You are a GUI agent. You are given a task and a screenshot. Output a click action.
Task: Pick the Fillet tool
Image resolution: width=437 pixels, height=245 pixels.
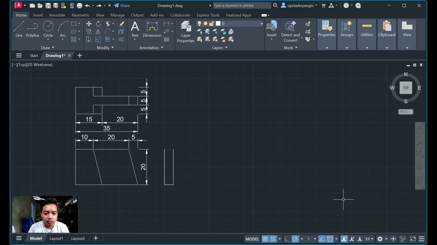tap(108, 32)
